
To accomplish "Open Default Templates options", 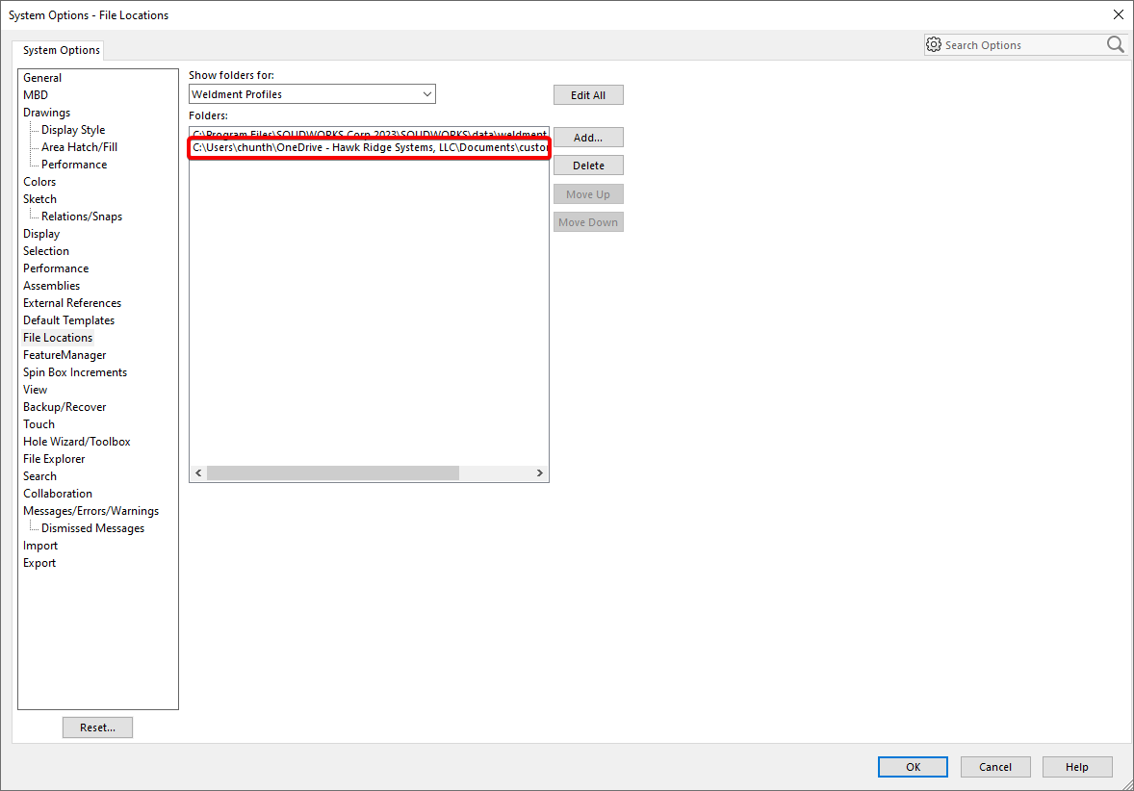I will pos(68,321).
